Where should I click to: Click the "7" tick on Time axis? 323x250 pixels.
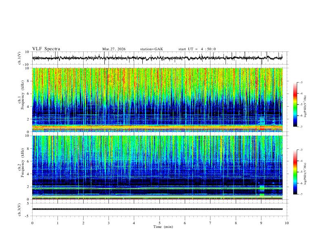point(210,223)
